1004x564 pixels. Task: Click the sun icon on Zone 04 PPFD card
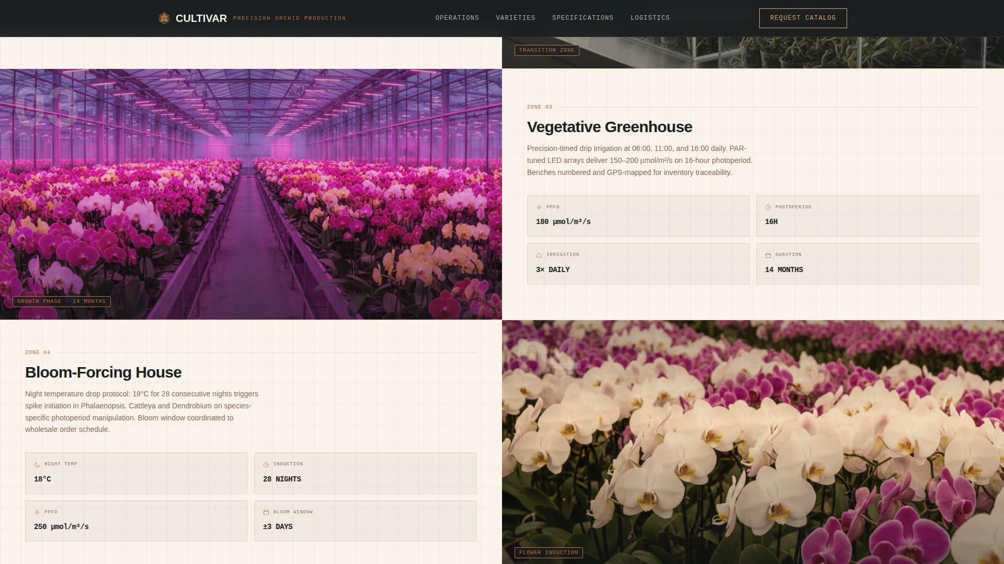click(37, 512)
